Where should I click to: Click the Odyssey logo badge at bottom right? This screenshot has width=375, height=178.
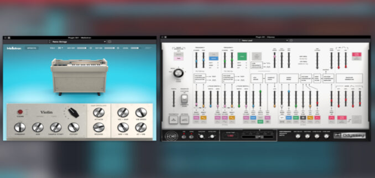tap(350, 135)
